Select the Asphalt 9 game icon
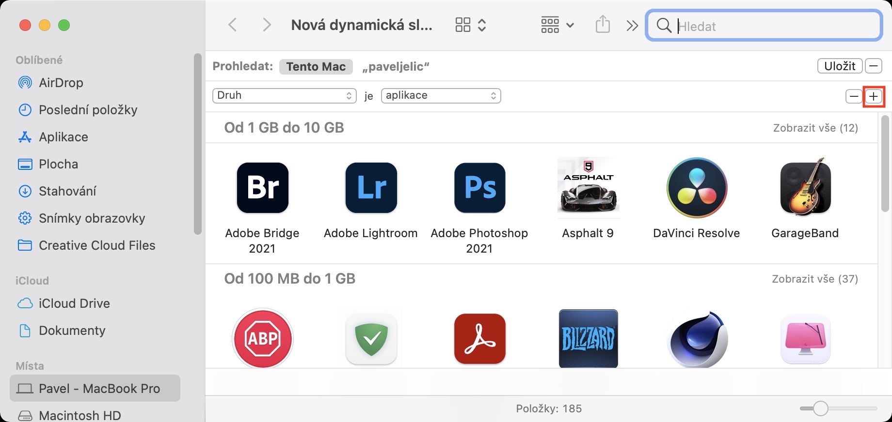 coord(589,188)
